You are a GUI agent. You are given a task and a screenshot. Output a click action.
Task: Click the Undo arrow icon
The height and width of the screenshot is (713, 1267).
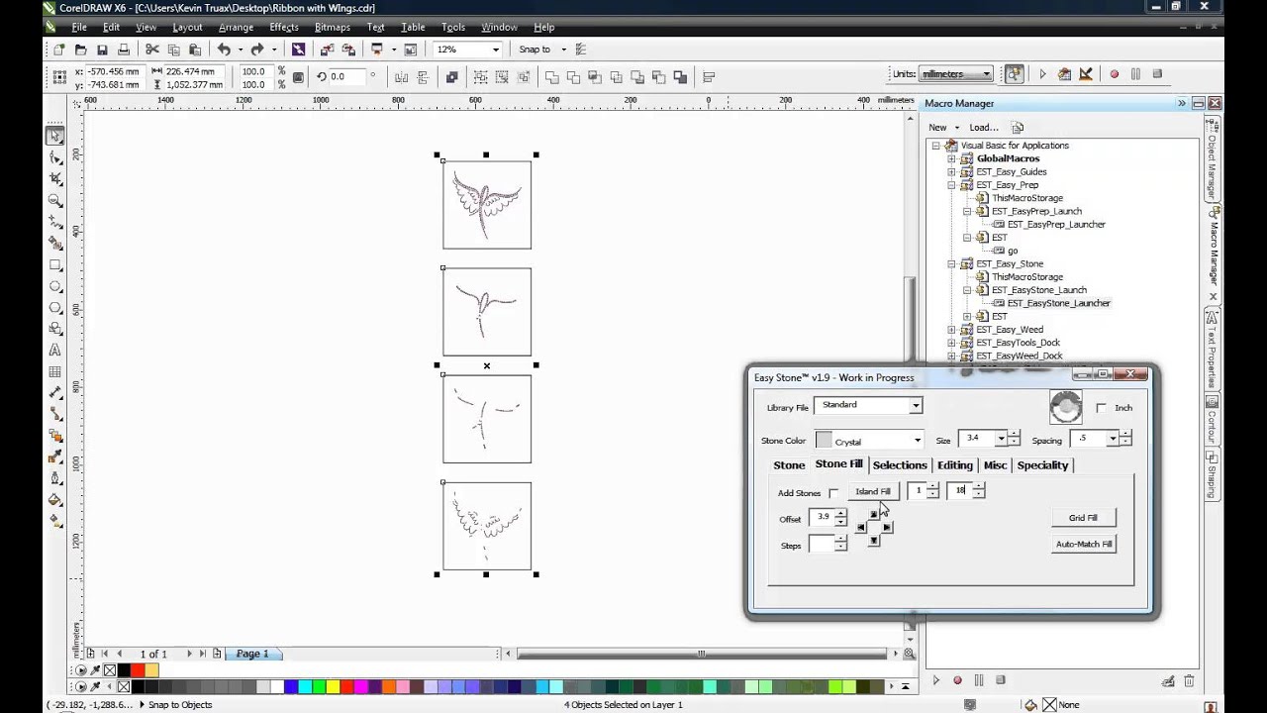coord(224,50)
